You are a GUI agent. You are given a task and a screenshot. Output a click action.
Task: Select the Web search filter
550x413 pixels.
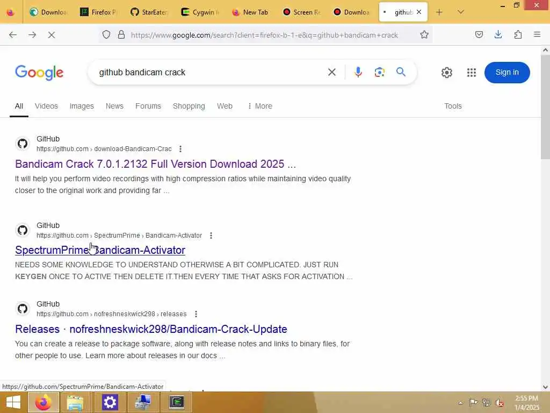click(x=225, y=106)
